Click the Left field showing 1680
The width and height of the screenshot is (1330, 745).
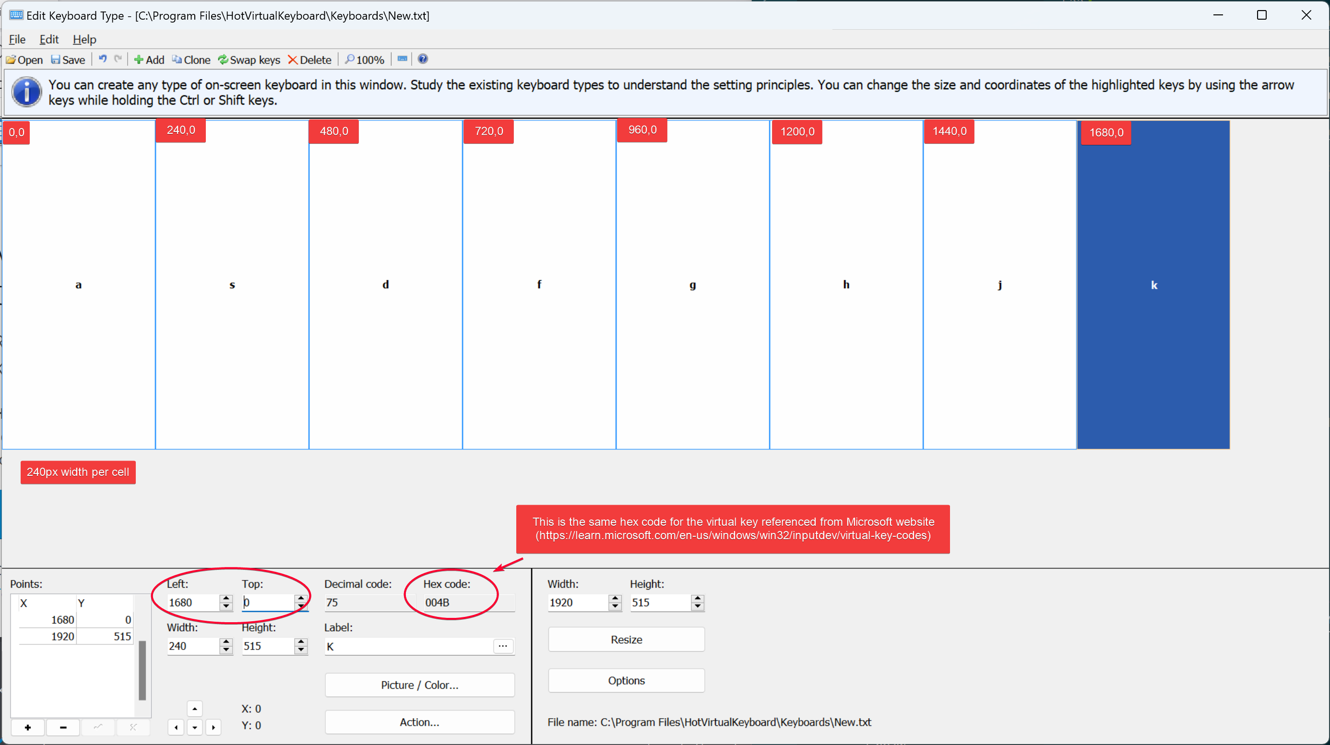pos(193,603)
